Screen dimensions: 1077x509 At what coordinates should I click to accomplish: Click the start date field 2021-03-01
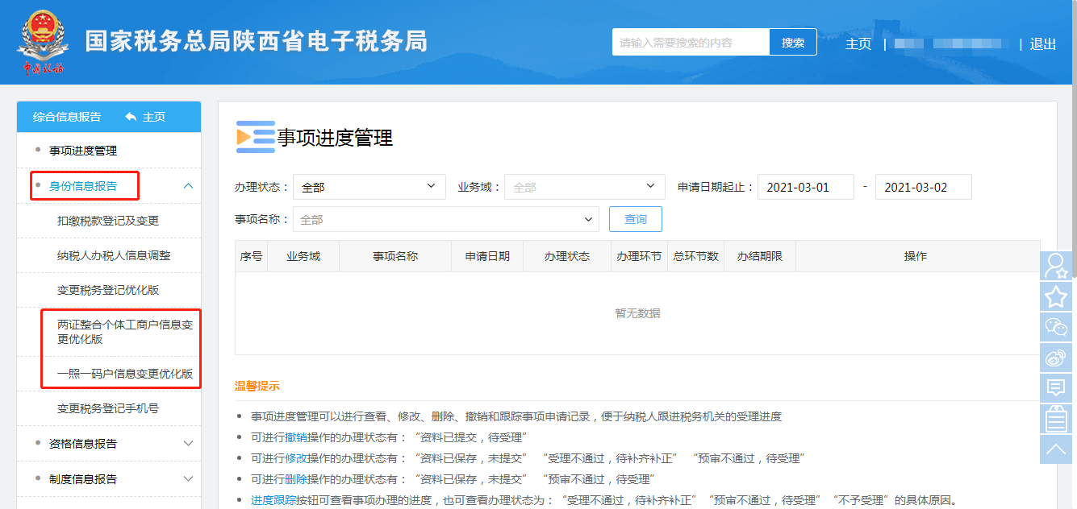805,187
